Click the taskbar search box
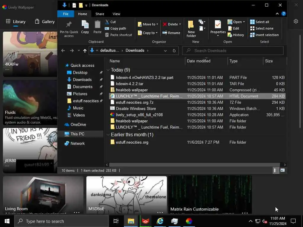 [62, 221]
